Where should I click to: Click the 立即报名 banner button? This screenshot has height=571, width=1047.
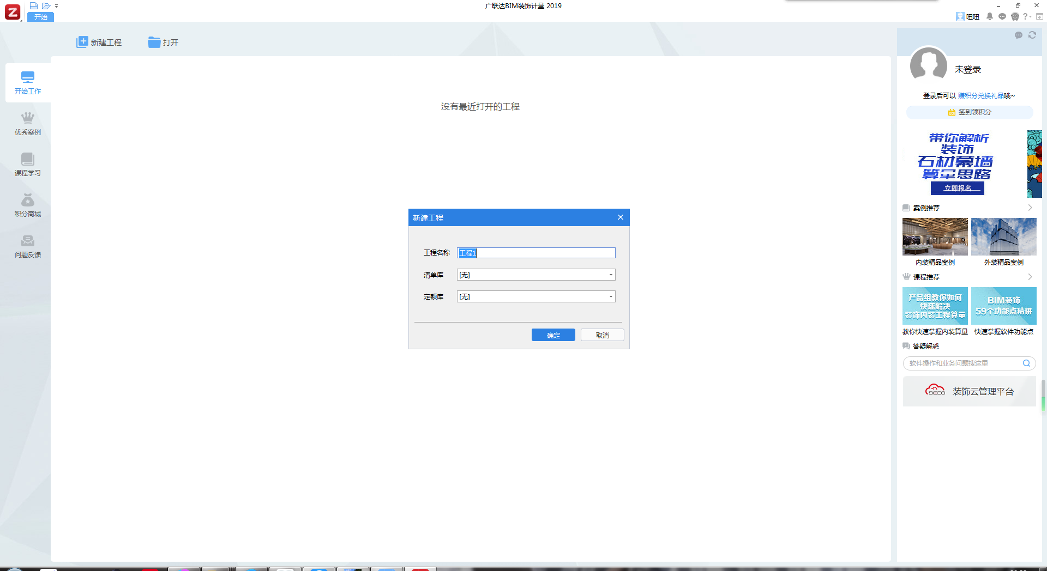tap(958, 188)
